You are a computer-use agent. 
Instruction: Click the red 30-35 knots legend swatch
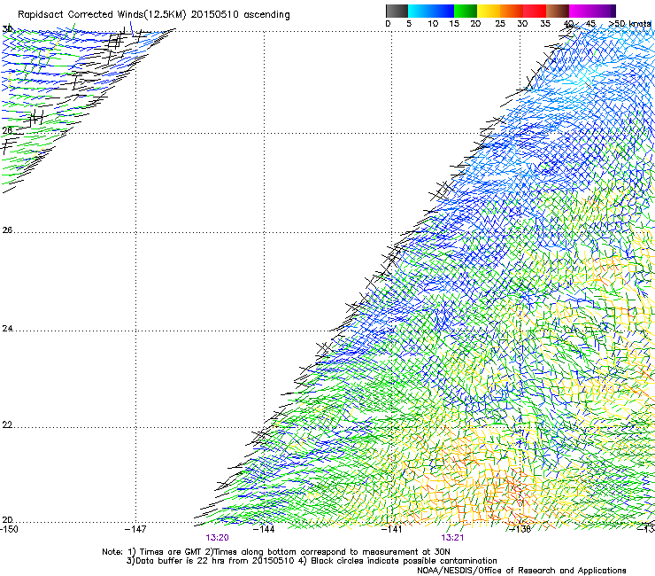click(x=535, y=11)
